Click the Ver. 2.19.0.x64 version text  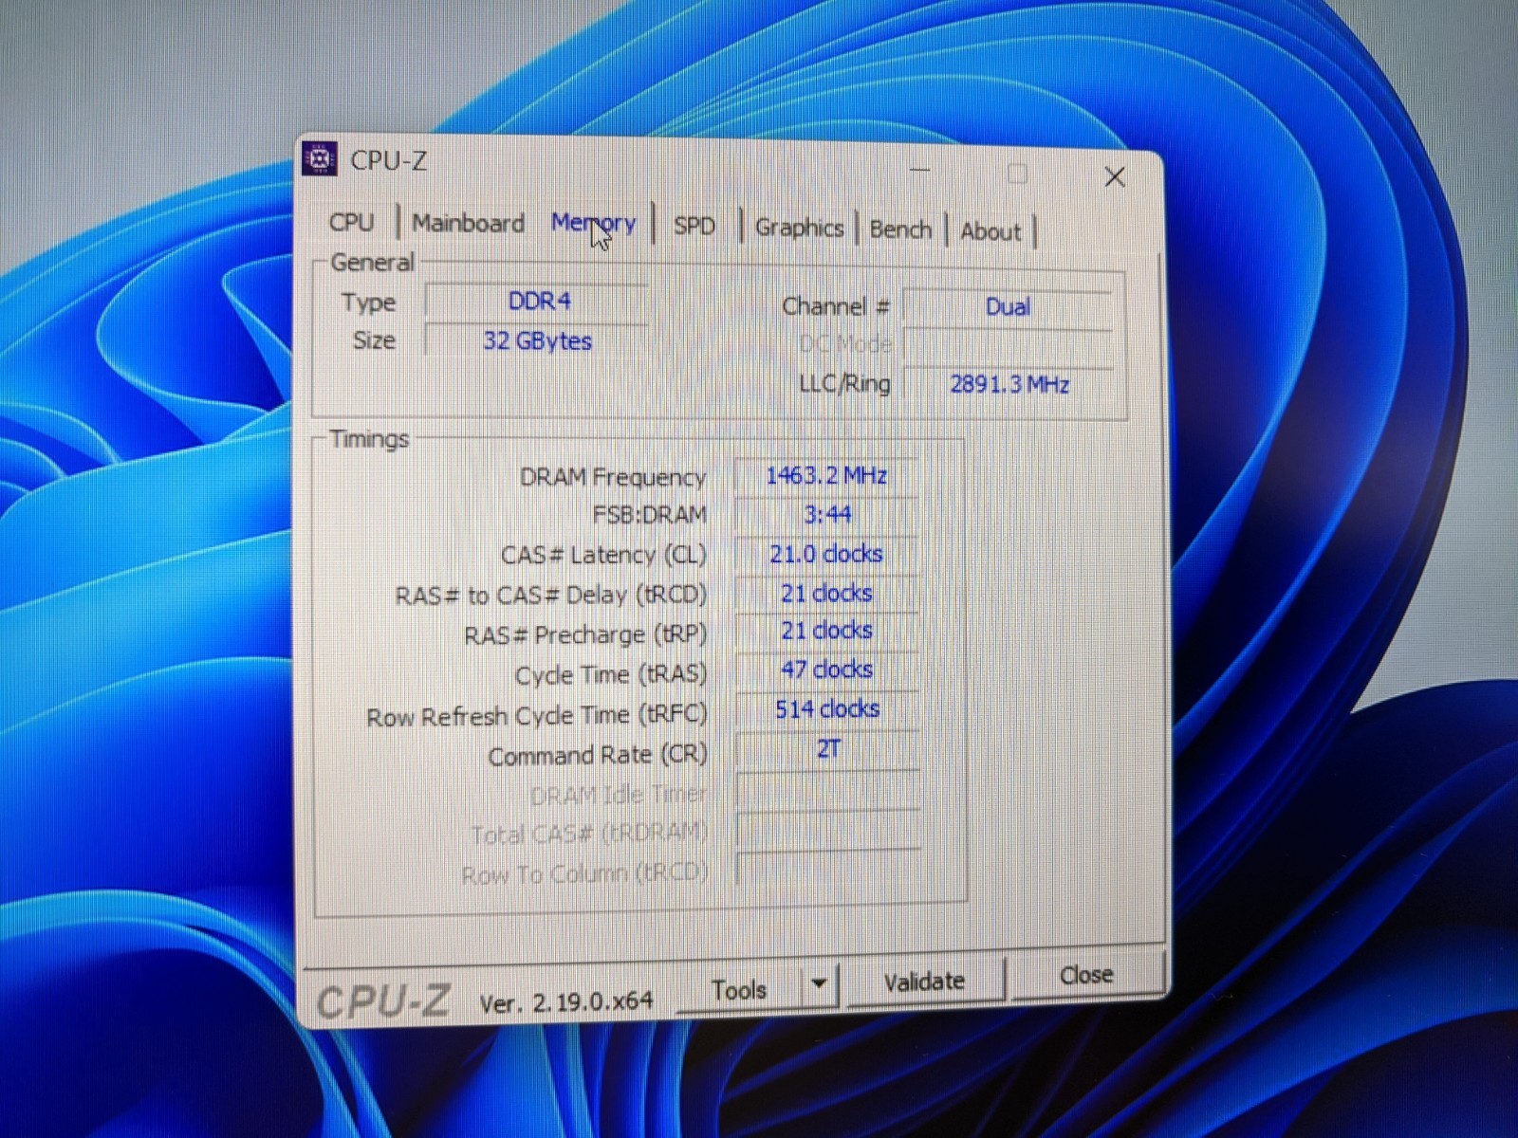click(x=566, y=1001)
